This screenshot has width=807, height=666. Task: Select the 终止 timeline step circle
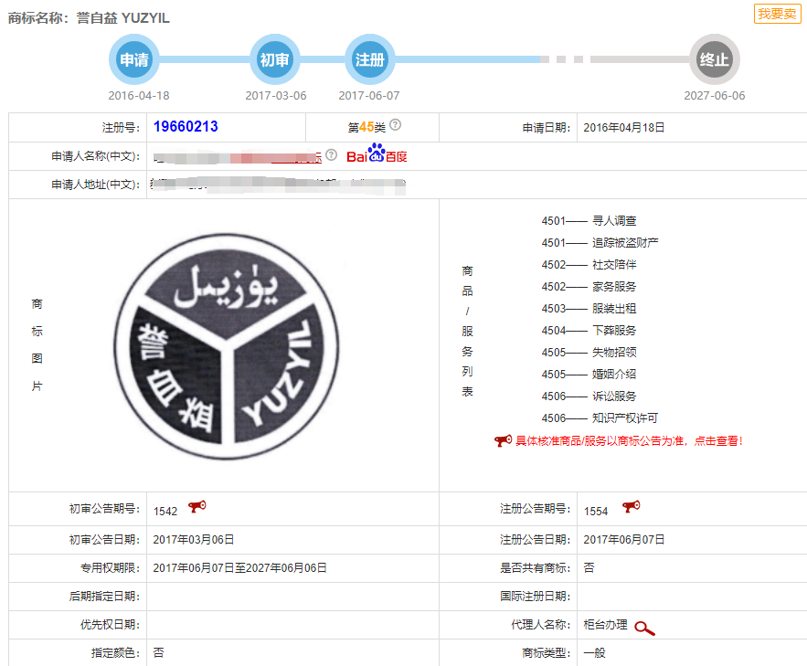pos(715,59)
